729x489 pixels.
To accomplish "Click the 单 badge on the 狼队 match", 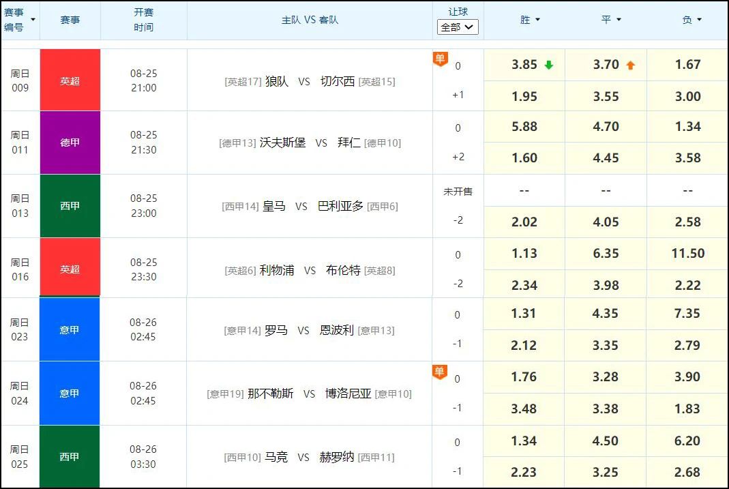I will (440, 59).
